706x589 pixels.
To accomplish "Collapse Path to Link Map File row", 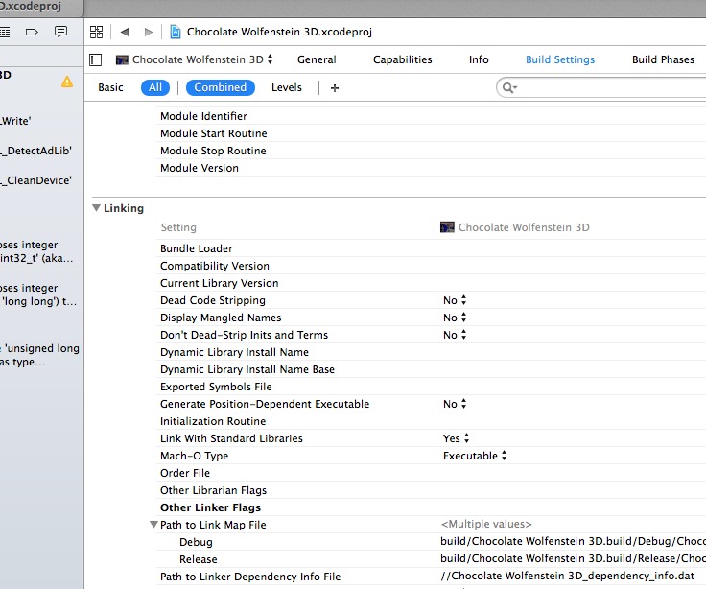I will pos(154,525).
